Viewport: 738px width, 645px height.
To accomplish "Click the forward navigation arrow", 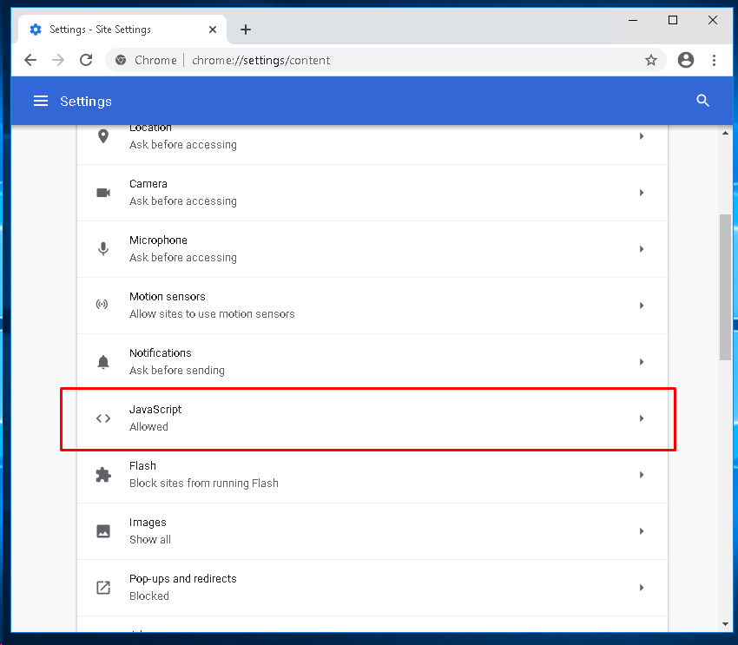I will coord(58,60).
